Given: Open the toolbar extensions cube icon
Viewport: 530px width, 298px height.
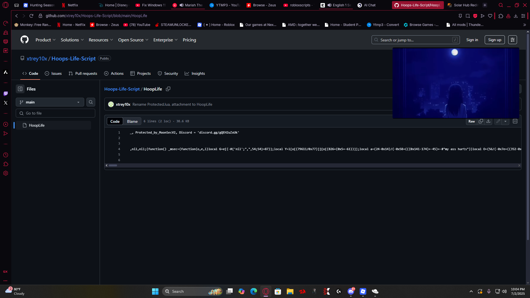Looking at the screenshot, I should [501, 16].
